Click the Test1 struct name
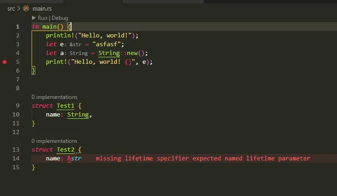This screenshot has height=196, width=337. [x=65, y=106]
